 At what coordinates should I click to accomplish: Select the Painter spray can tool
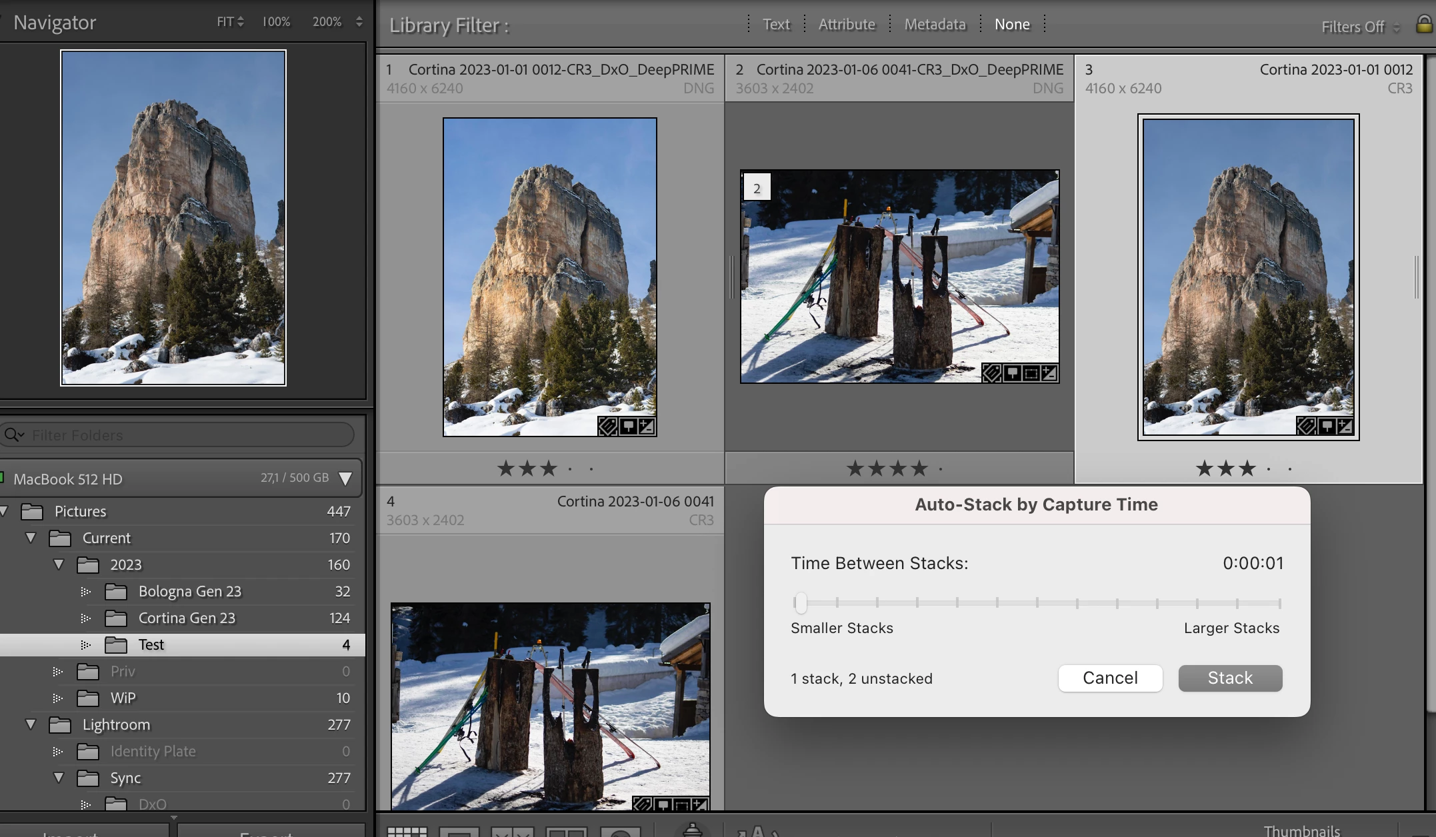[693, 830]
